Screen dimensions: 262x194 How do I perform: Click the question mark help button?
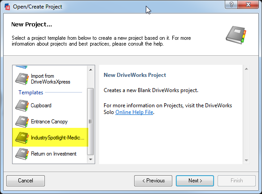231,4
